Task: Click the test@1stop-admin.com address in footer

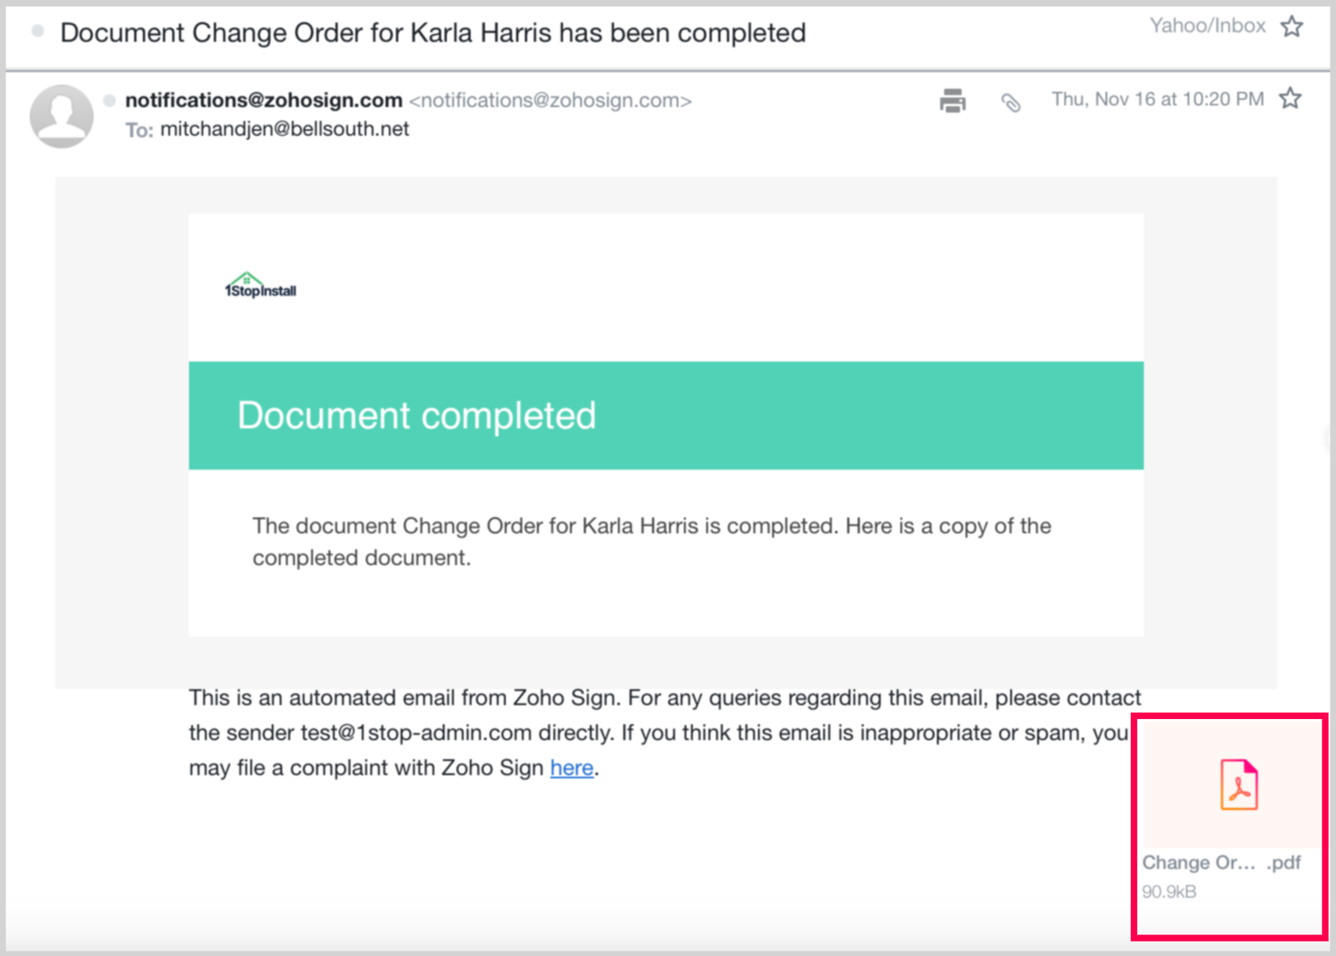Action: (416, 733)
